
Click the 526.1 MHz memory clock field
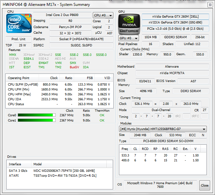point(142,104)
